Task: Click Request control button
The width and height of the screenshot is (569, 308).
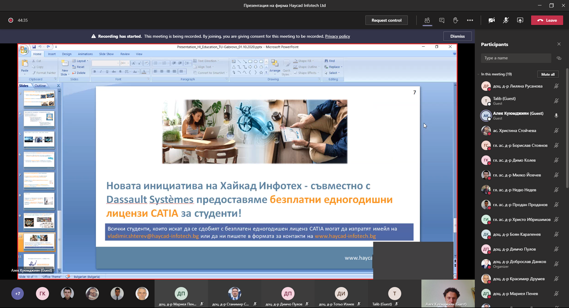Action: [386, 20]
